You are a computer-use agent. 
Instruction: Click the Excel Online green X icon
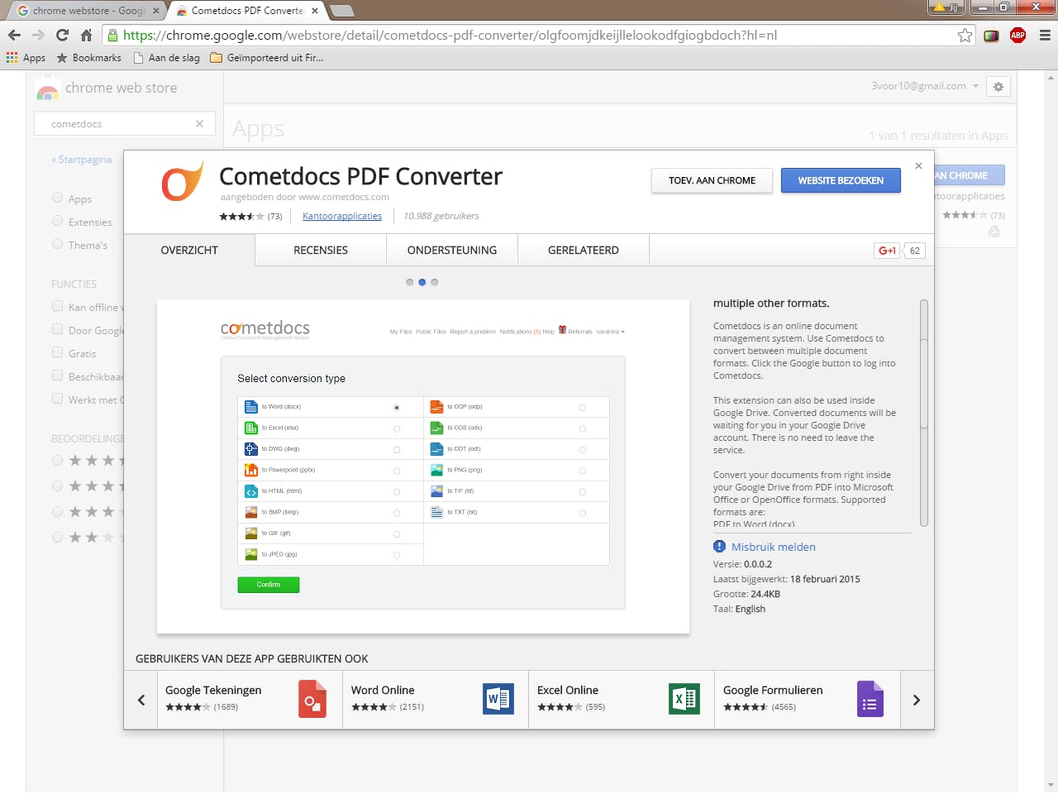pyautogui.click(x=684, y=699)
